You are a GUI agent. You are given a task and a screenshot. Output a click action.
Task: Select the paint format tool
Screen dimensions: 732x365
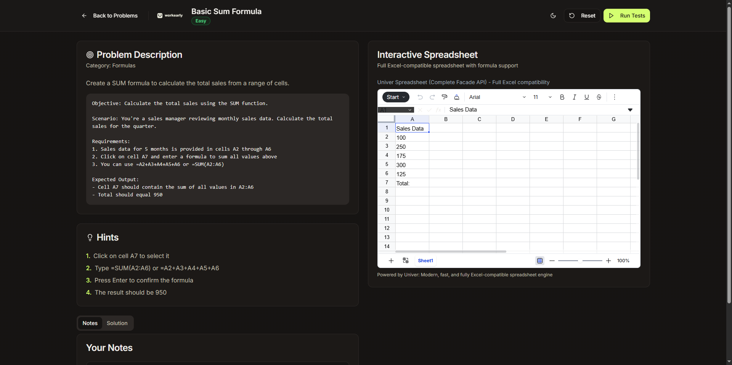tap(445, 97)
